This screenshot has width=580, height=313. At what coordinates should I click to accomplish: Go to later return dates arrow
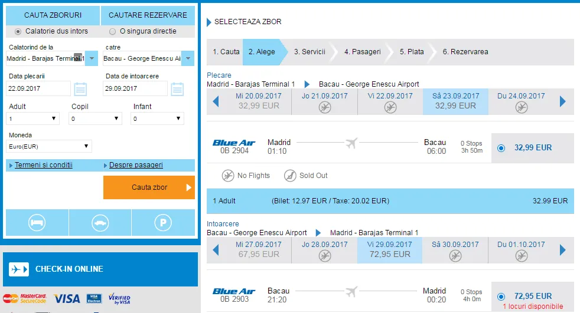(x=563, y=250)
